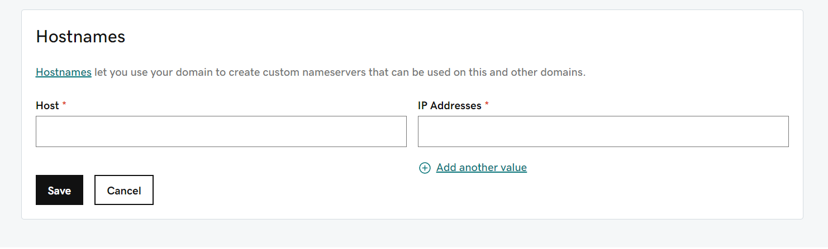This screenshot has width=828, height=249.
Task: Click the red asterisk beside IP Addresses
Action: (487, 105)
